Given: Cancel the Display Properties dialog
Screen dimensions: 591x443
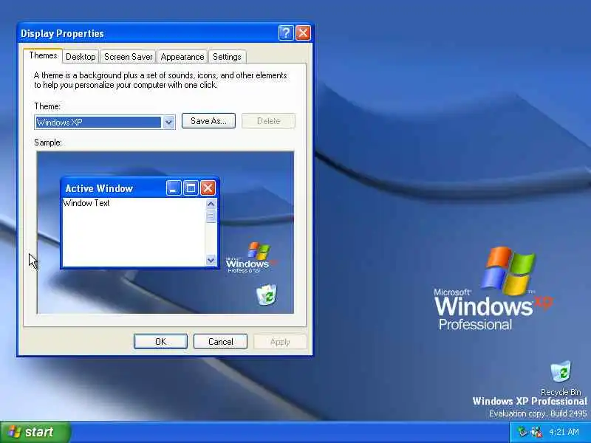Looking at the screenshot, I should click(x=220, y=342).
